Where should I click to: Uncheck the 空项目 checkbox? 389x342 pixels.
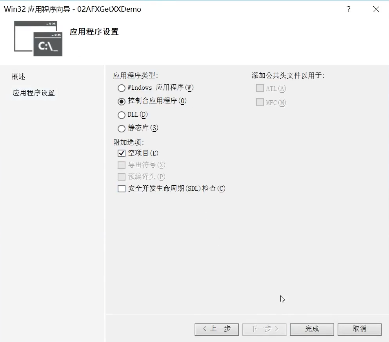[121, 154]
